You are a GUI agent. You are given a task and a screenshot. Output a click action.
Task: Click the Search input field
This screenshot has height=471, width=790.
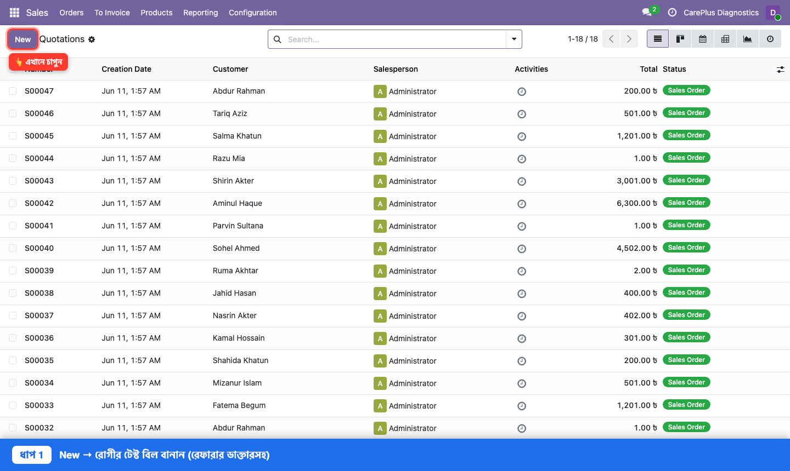(x=395, y=39)
